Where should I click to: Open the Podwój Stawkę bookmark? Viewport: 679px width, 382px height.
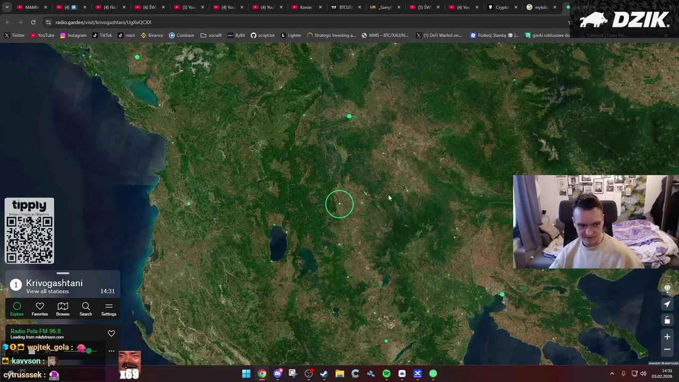click(x=494, y=35)
